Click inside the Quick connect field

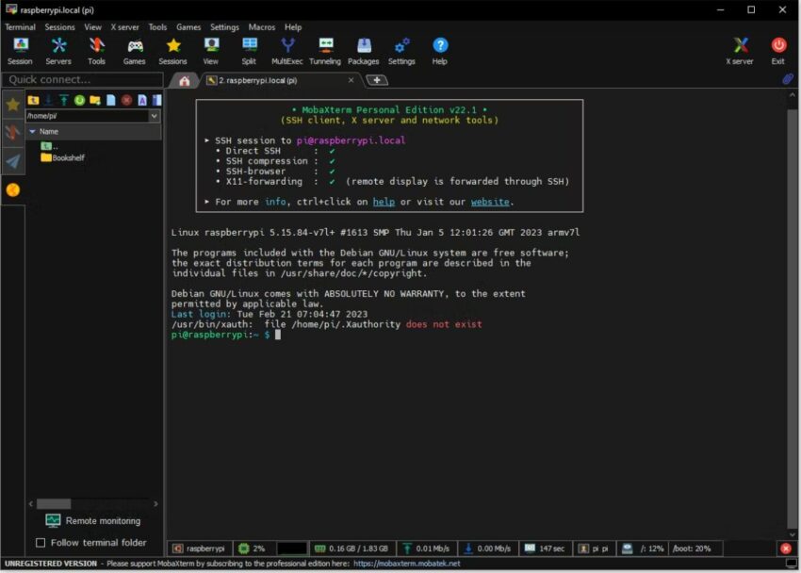85,79
